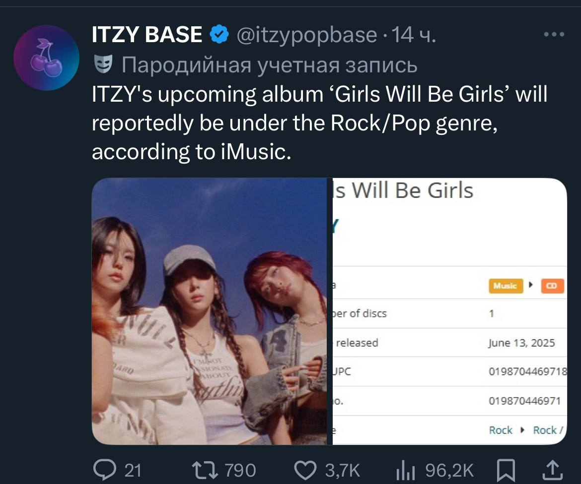Click the Пародийная учетная запись label
The width and height of the screenshot is (581, 484).
pyautogui.click(x=269, y=65)
